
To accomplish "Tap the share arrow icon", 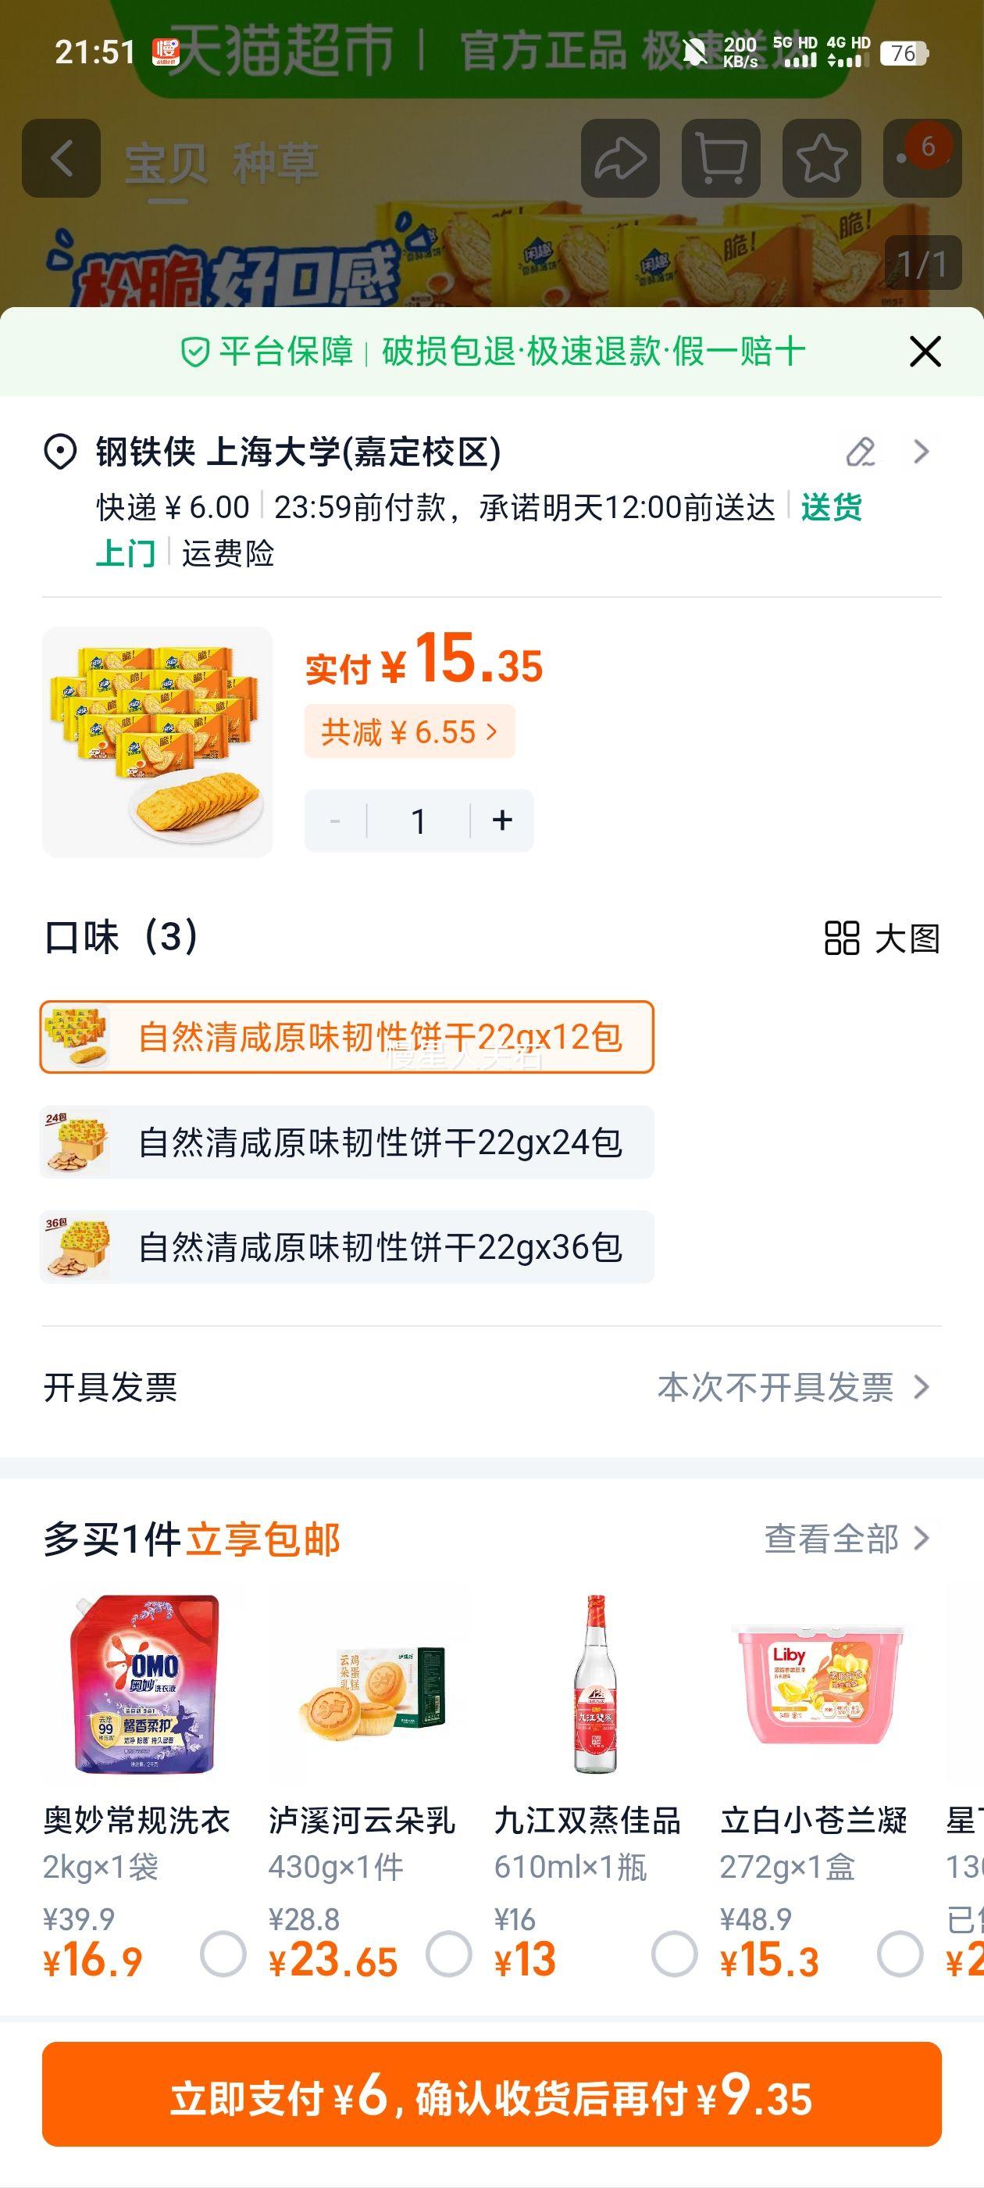I will click(620, 159).
